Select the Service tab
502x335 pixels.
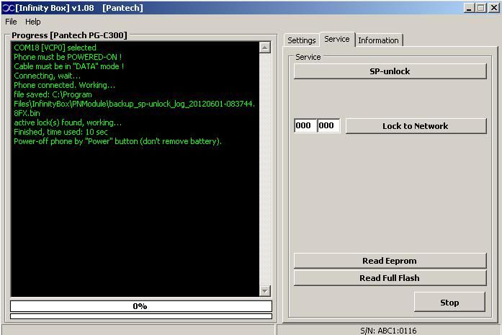point(337,39)
